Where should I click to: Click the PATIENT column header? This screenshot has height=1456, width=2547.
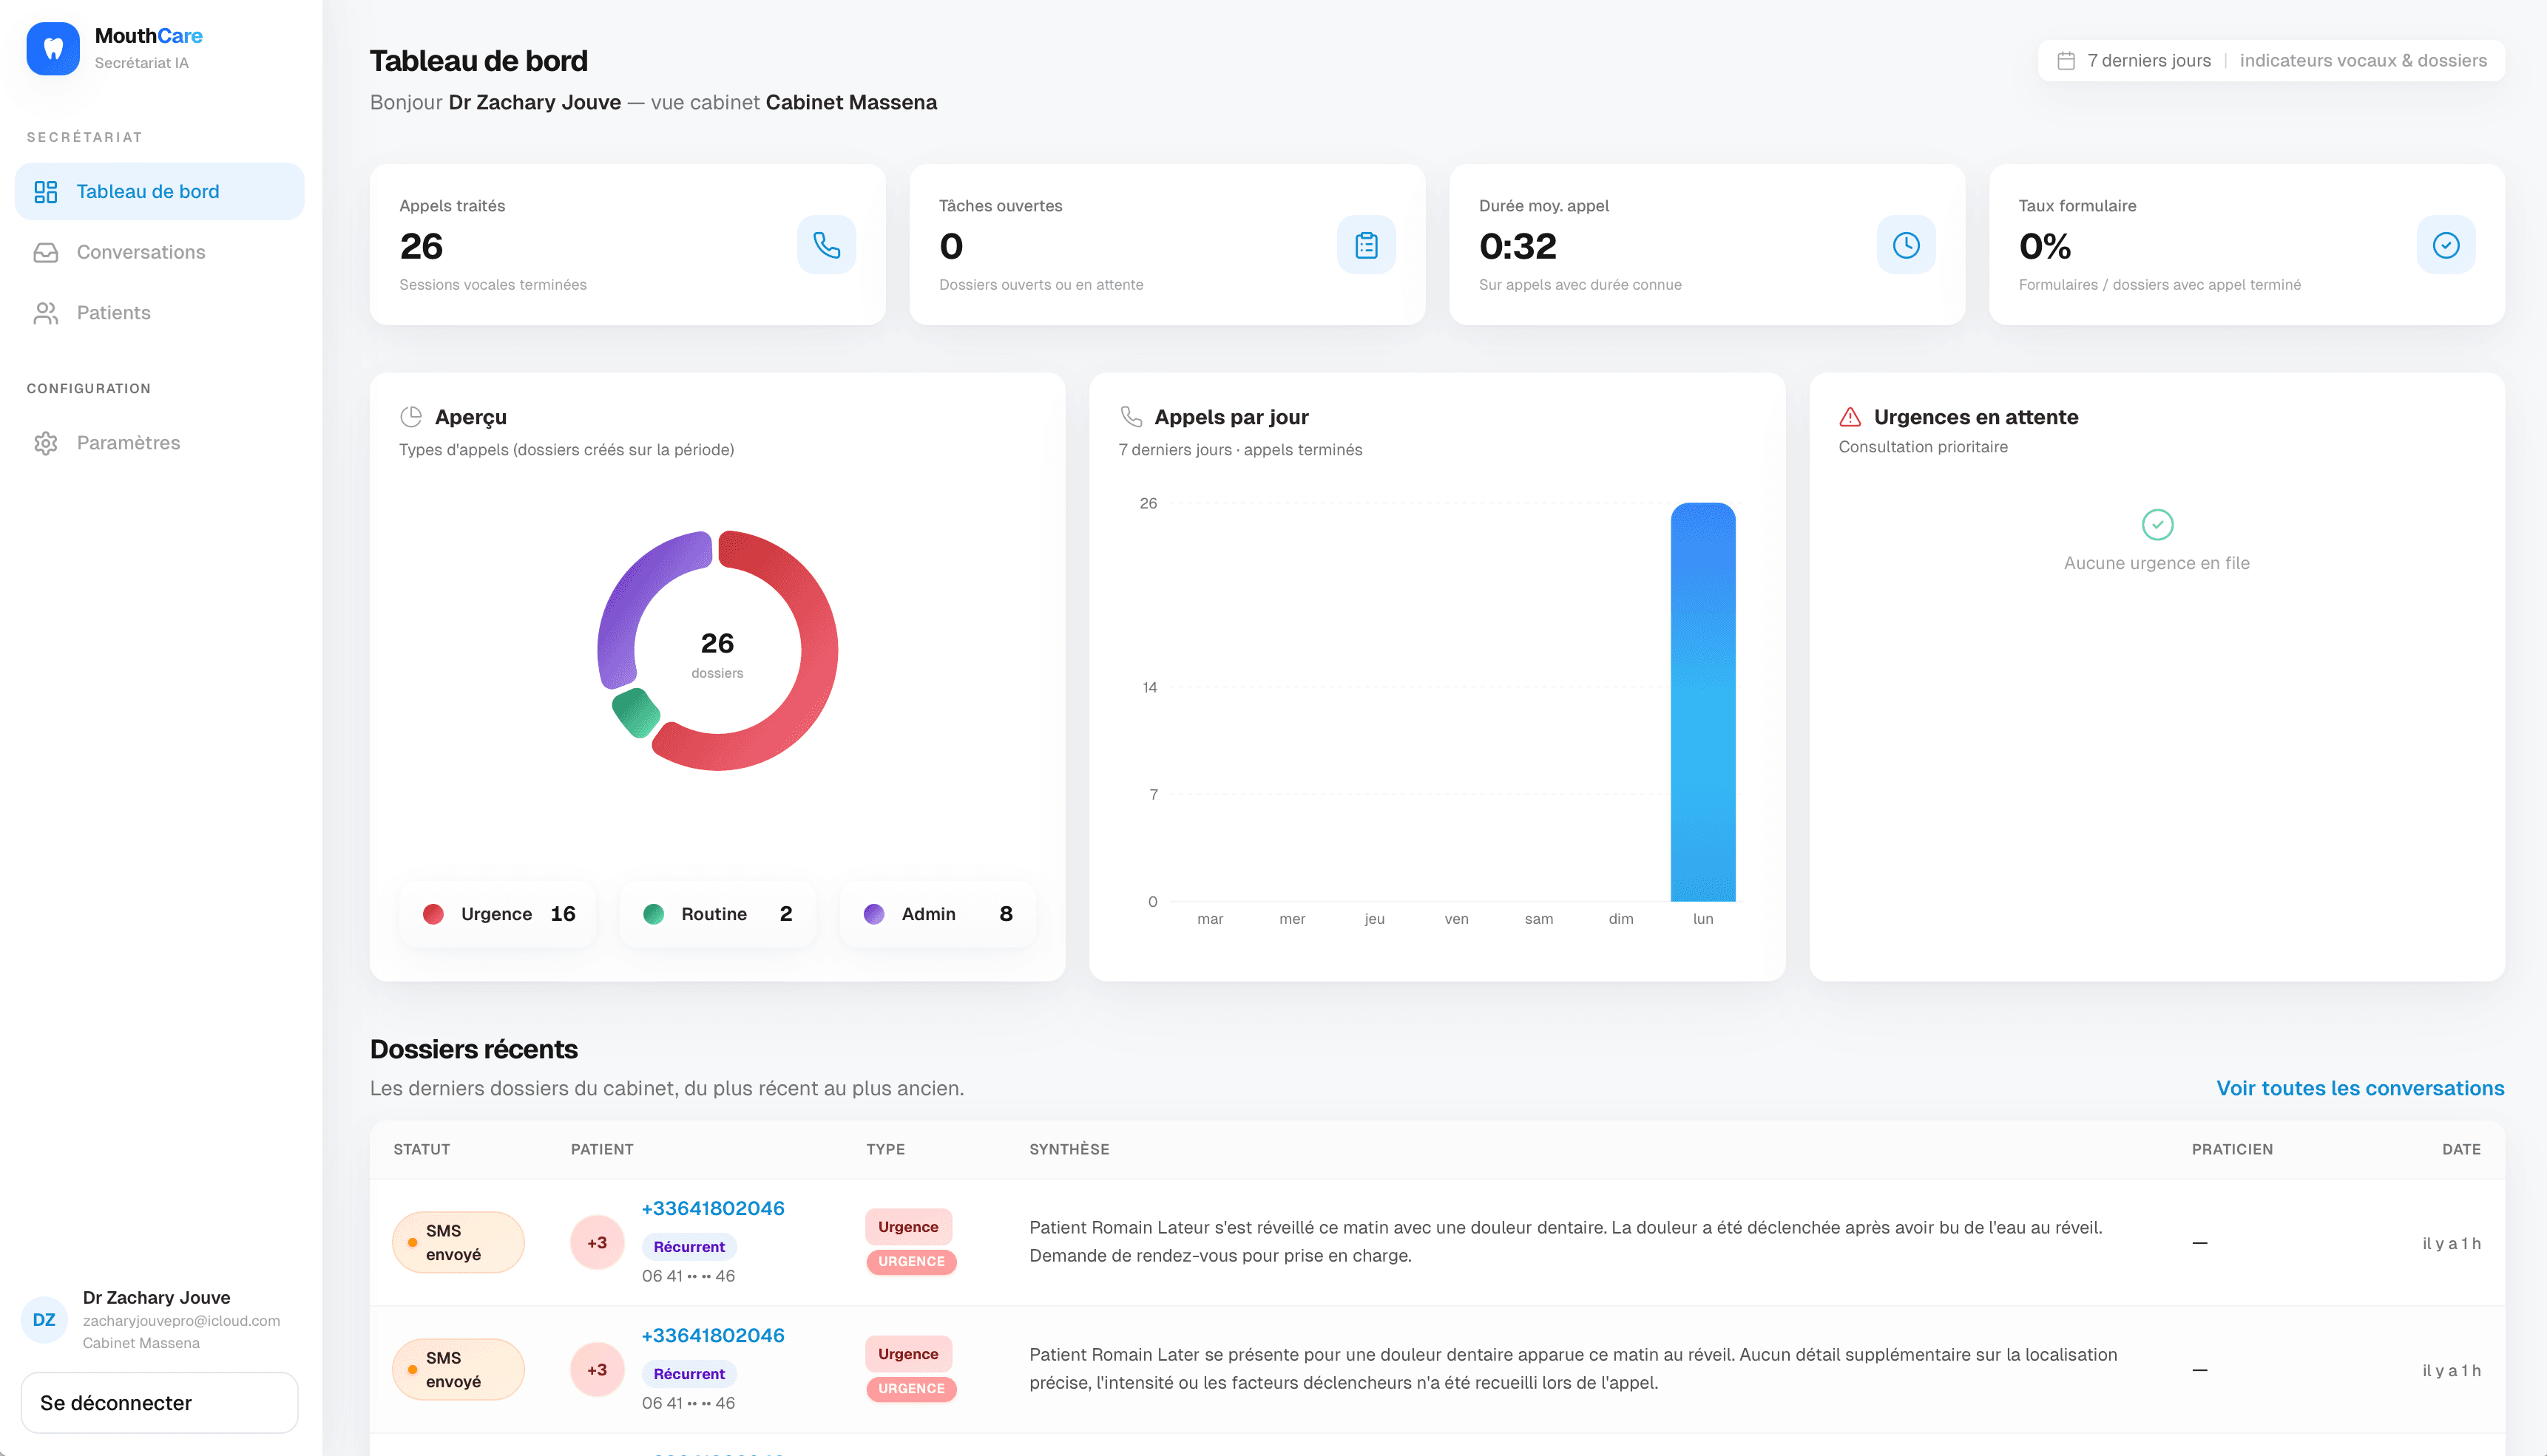point(601,1149)
